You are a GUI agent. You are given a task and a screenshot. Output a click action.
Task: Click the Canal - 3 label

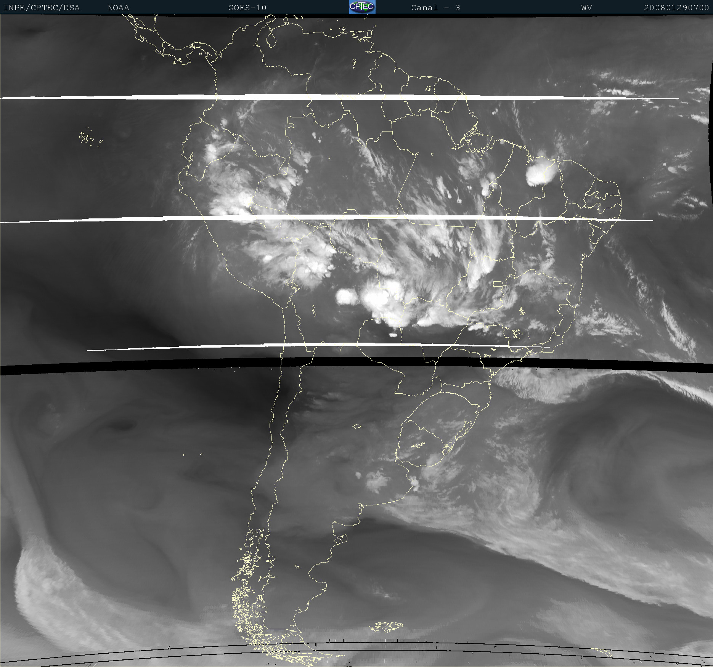[436, 8]
